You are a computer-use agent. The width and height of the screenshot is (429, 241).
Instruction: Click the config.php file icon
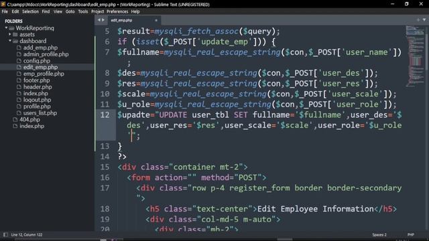(19, 61)
